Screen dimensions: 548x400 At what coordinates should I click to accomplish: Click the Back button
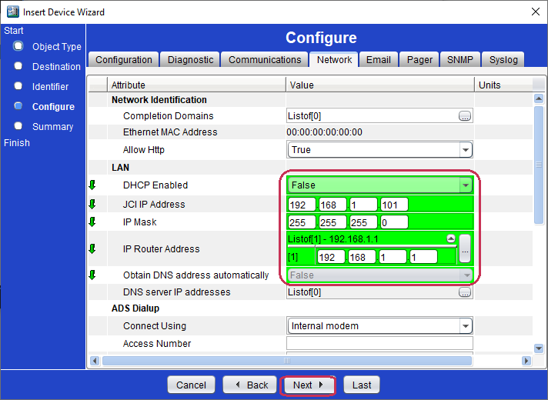(x=251, y=385)
